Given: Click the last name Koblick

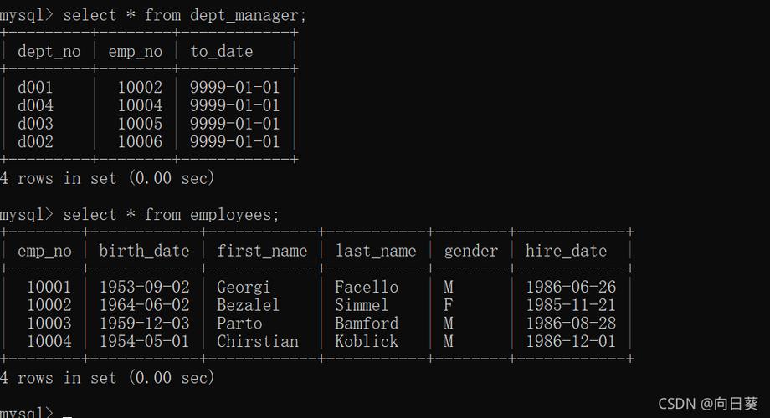Looking at the screenshot, I should click(367, 342).
